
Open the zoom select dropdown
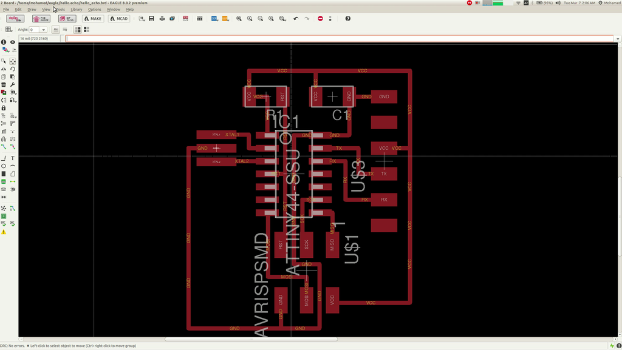(x=282, y=19)
